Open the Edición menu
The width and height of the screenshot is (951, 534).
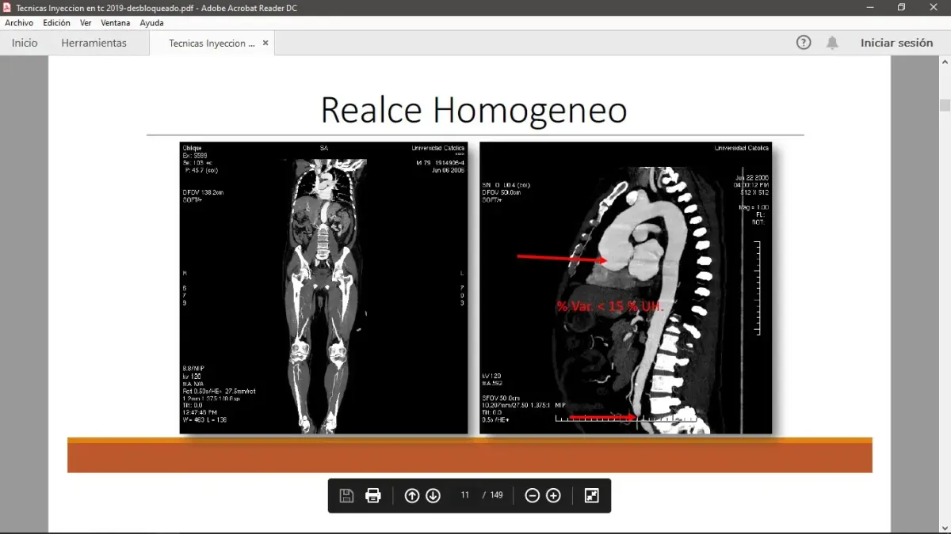(57, 23)
